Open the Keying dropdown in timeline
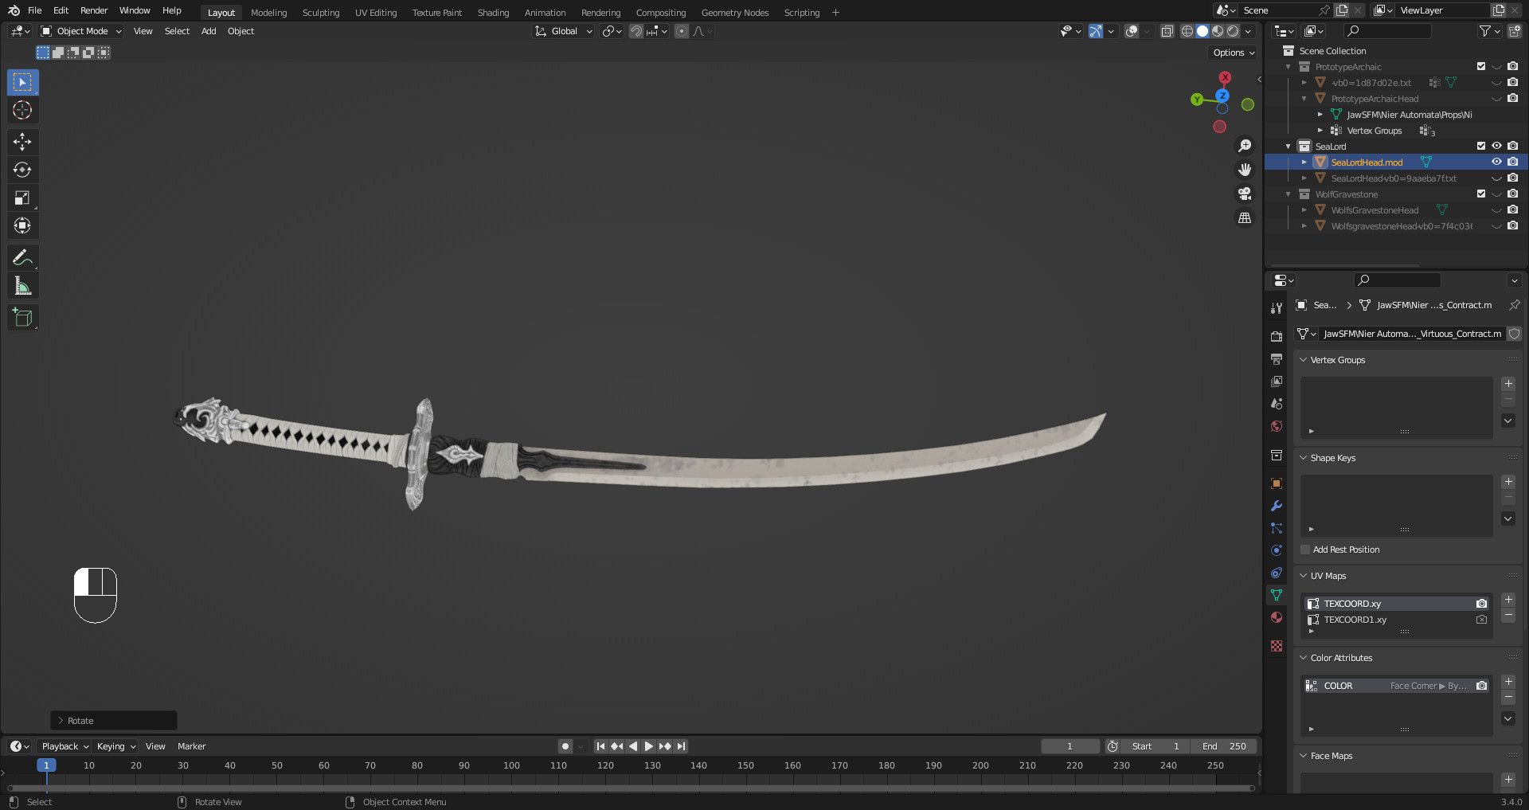This screenshot has height=810, width=1529. 115,746
